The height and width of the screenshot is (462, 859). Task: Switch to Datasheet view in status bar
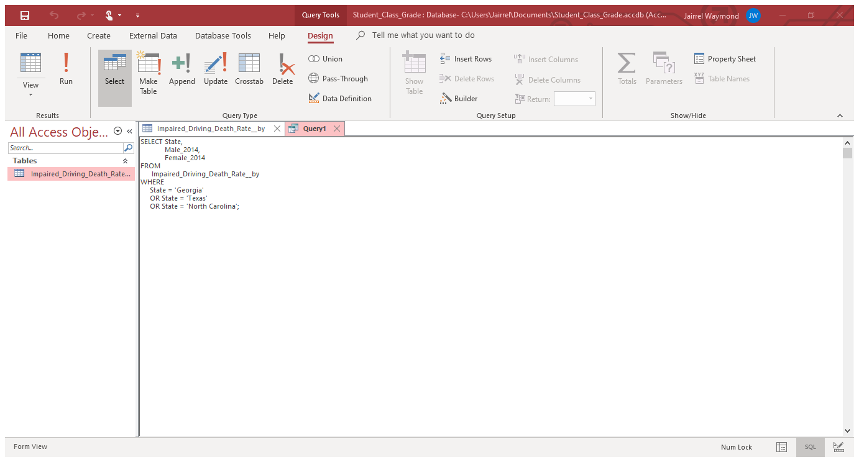point(782,447)
